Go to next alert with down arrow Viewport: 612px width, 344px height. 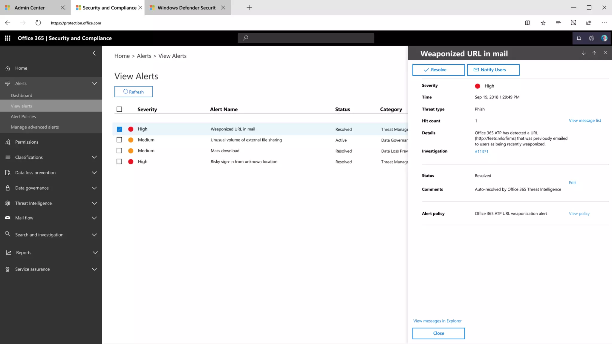pos(583,53)
